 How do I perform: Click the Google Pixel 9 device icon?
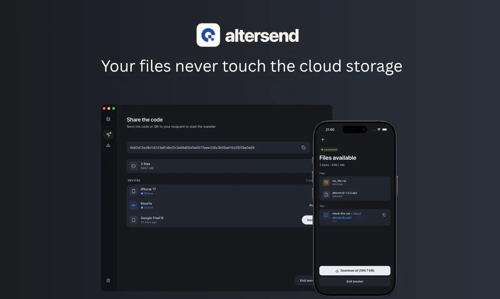[133, 220]
